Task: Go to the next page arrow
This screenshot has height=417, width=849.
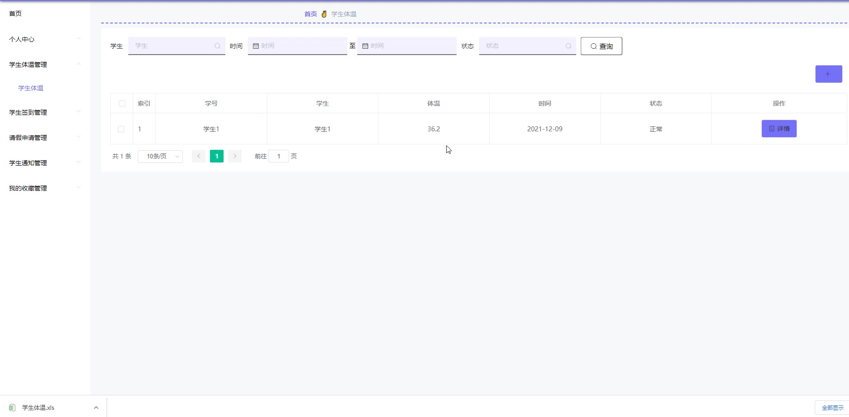Action: (235, 156)
